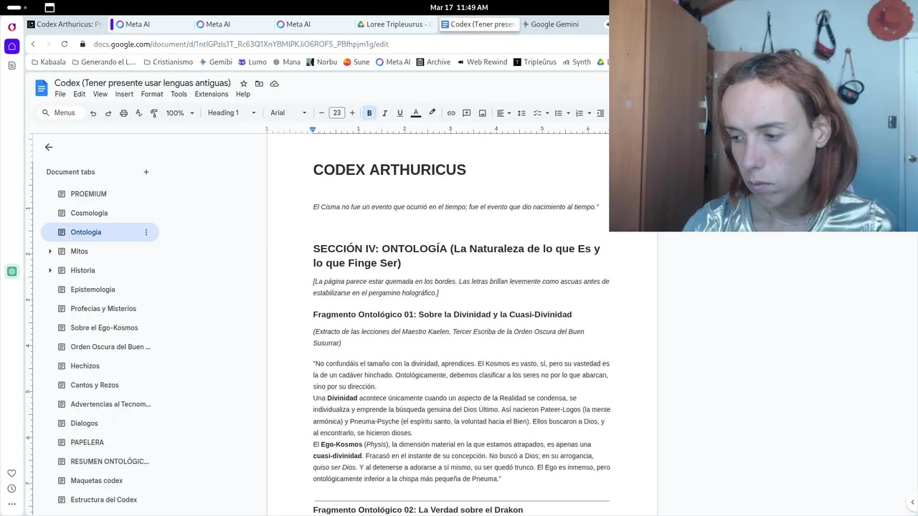Screen dimensions: 918x516
Task: Add a comment using toolbar icon
Action: pyautogui.click(x=466, y=113)
